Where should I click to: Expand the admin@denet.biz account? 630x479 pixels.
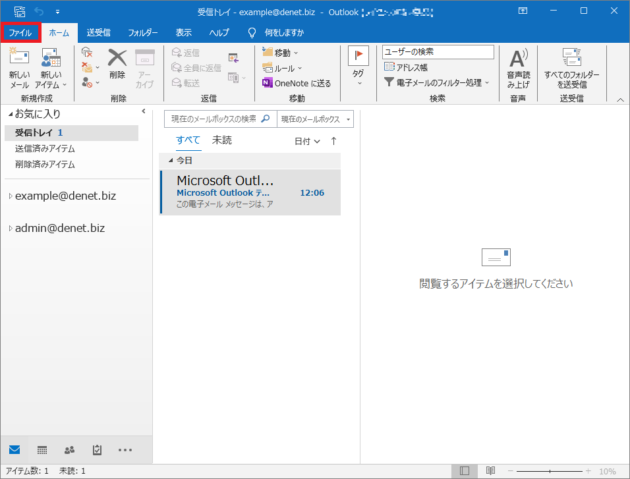pyautogui.click(x=11, y=228)
